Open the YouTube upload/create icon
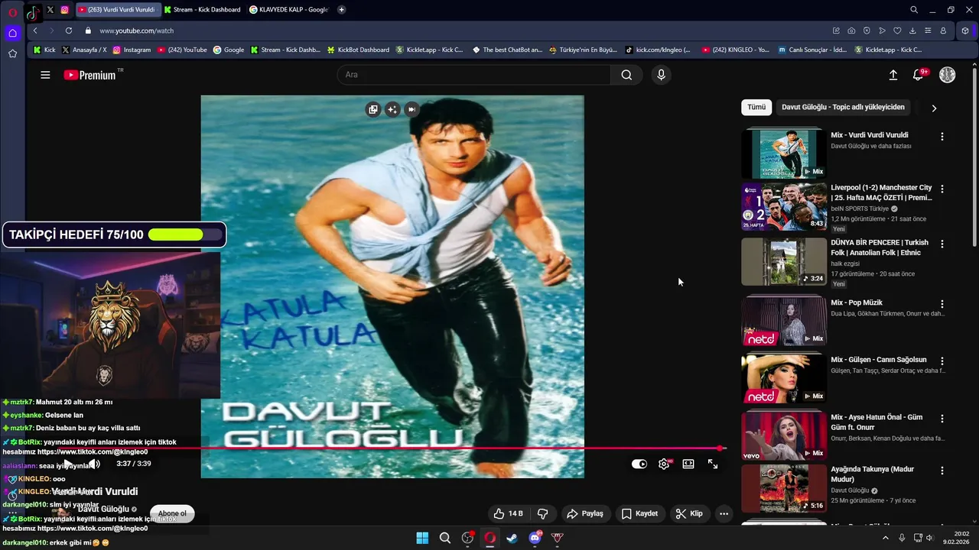Screen dimensions: 979x550 tap(893, 75)
